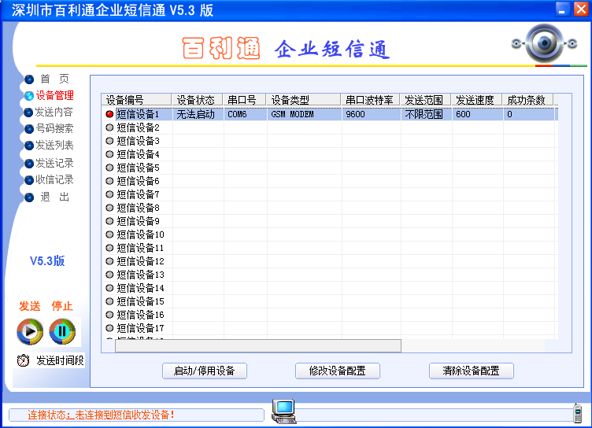
Task: Click the 串口波特率 column header
Action: point(370,100)
